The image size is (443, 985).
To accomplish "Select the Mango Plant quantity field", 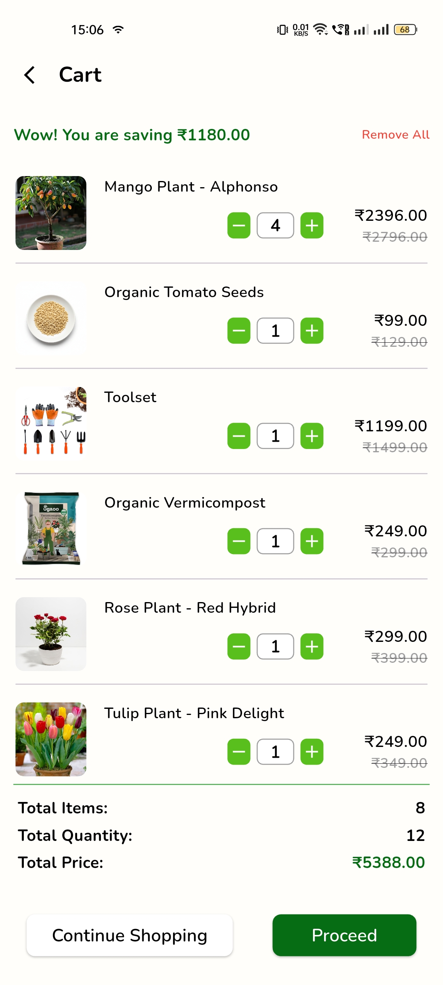I will click(x=275, y=225).
